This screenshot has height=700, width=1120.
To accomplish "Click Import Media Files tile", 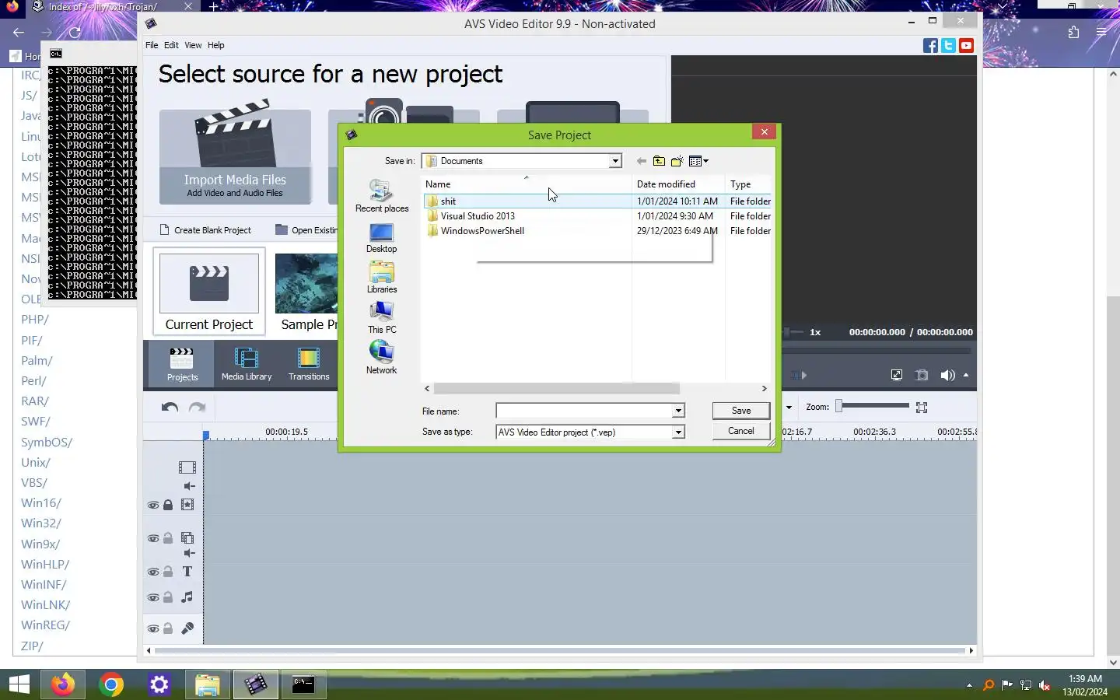I will [235, 156].
